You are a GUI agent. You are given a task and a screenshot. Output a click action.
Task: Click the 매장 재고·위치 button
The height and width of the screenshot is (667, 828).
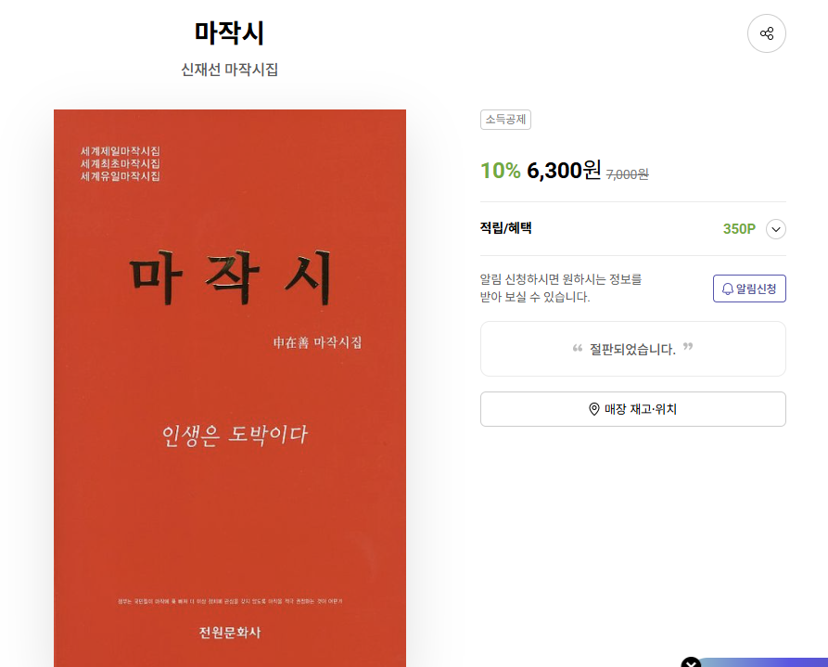click(632, 409)
